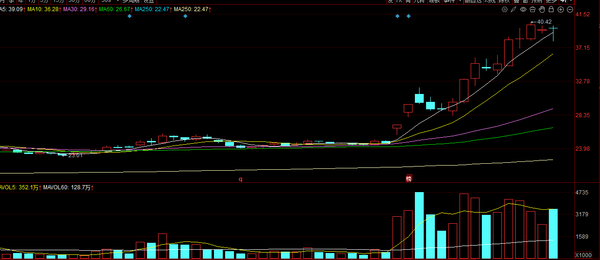Click the 4735 volume axis value

click(x=582, y=193)
